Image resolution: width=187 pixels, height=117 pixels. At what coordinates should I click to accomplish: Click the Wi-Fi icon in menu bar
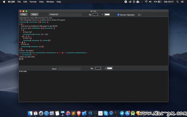[146, 2]
